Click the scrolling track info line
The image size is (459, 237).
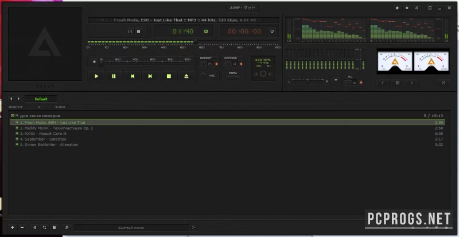point(183,20)
